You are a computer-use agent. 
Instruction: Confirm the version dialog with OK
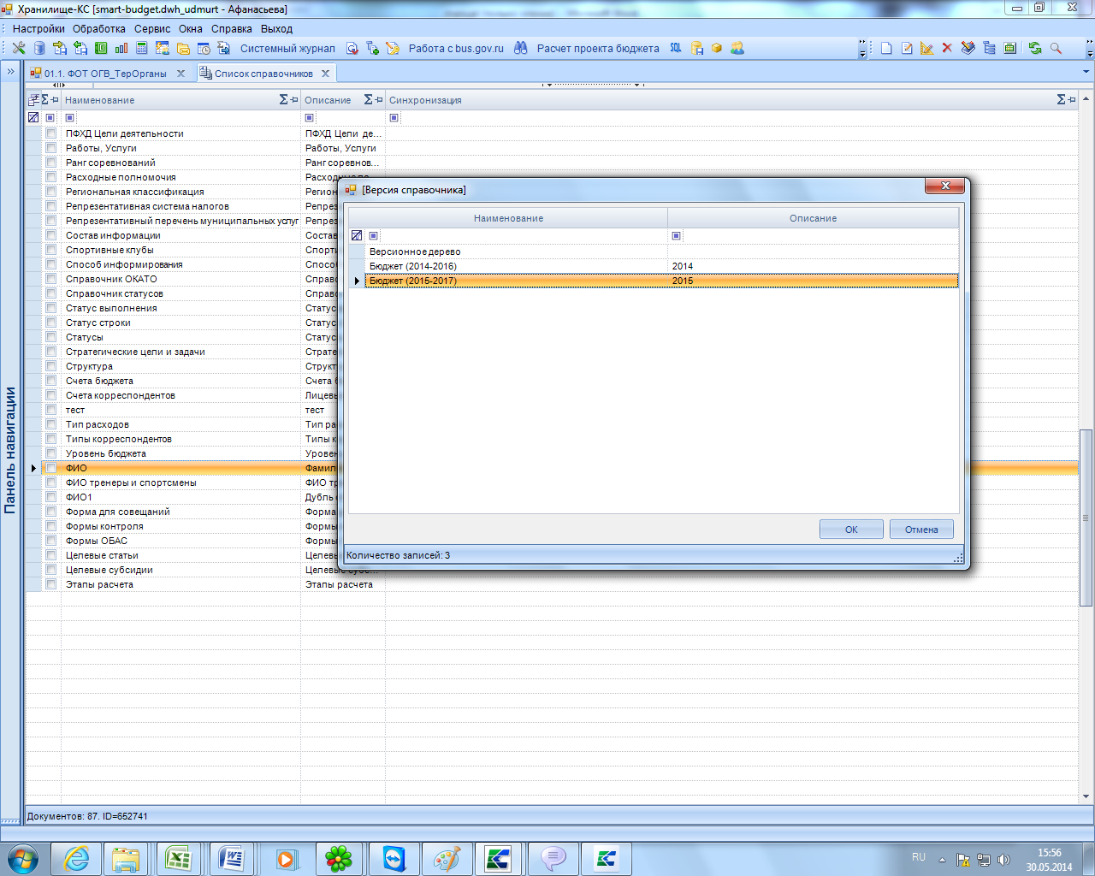coord(851,529)
